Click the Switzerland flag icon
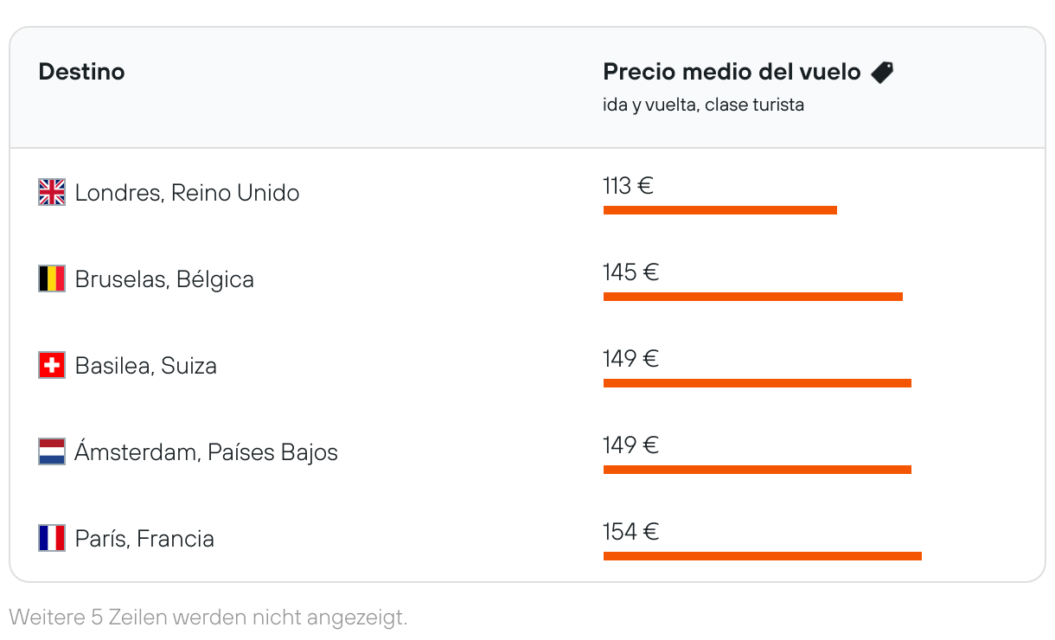 coord(52,365)
